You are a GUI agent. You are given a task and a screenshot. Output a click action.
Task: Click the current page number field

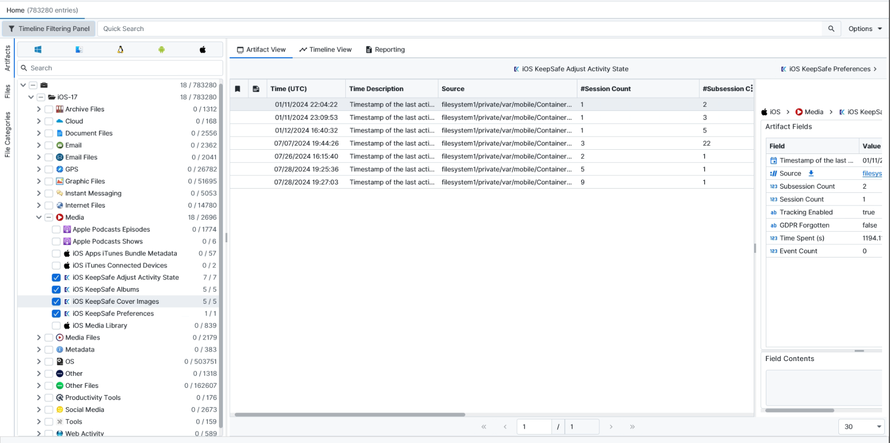click(x=534, y=427)
